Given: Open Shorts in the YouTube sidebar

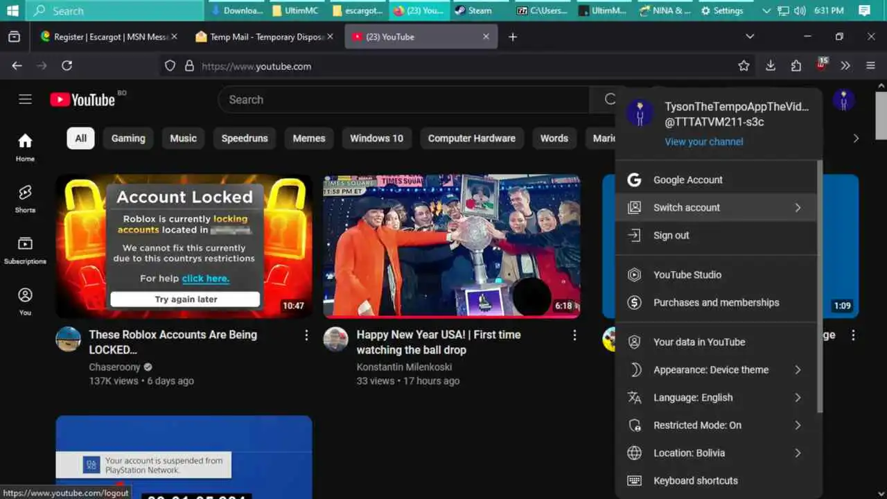Looking at the screenshot, I should (25, 200).
